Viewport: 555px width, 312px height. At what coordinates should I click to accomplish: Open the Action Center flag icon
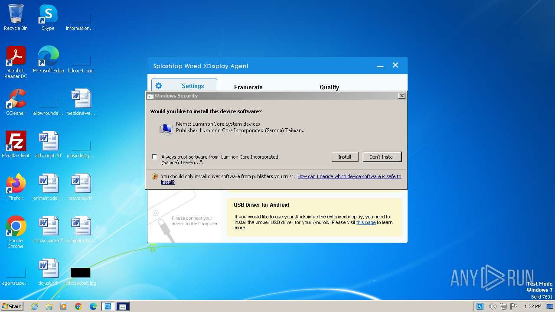(514, 306)
